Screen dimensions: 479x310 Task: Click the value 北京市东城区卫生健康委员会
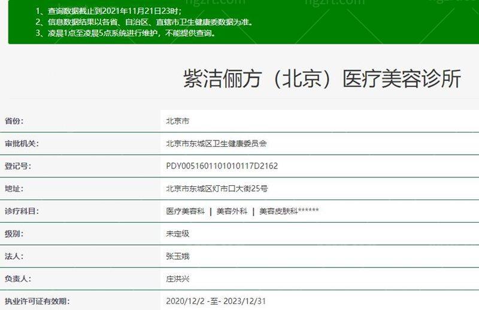216,143
